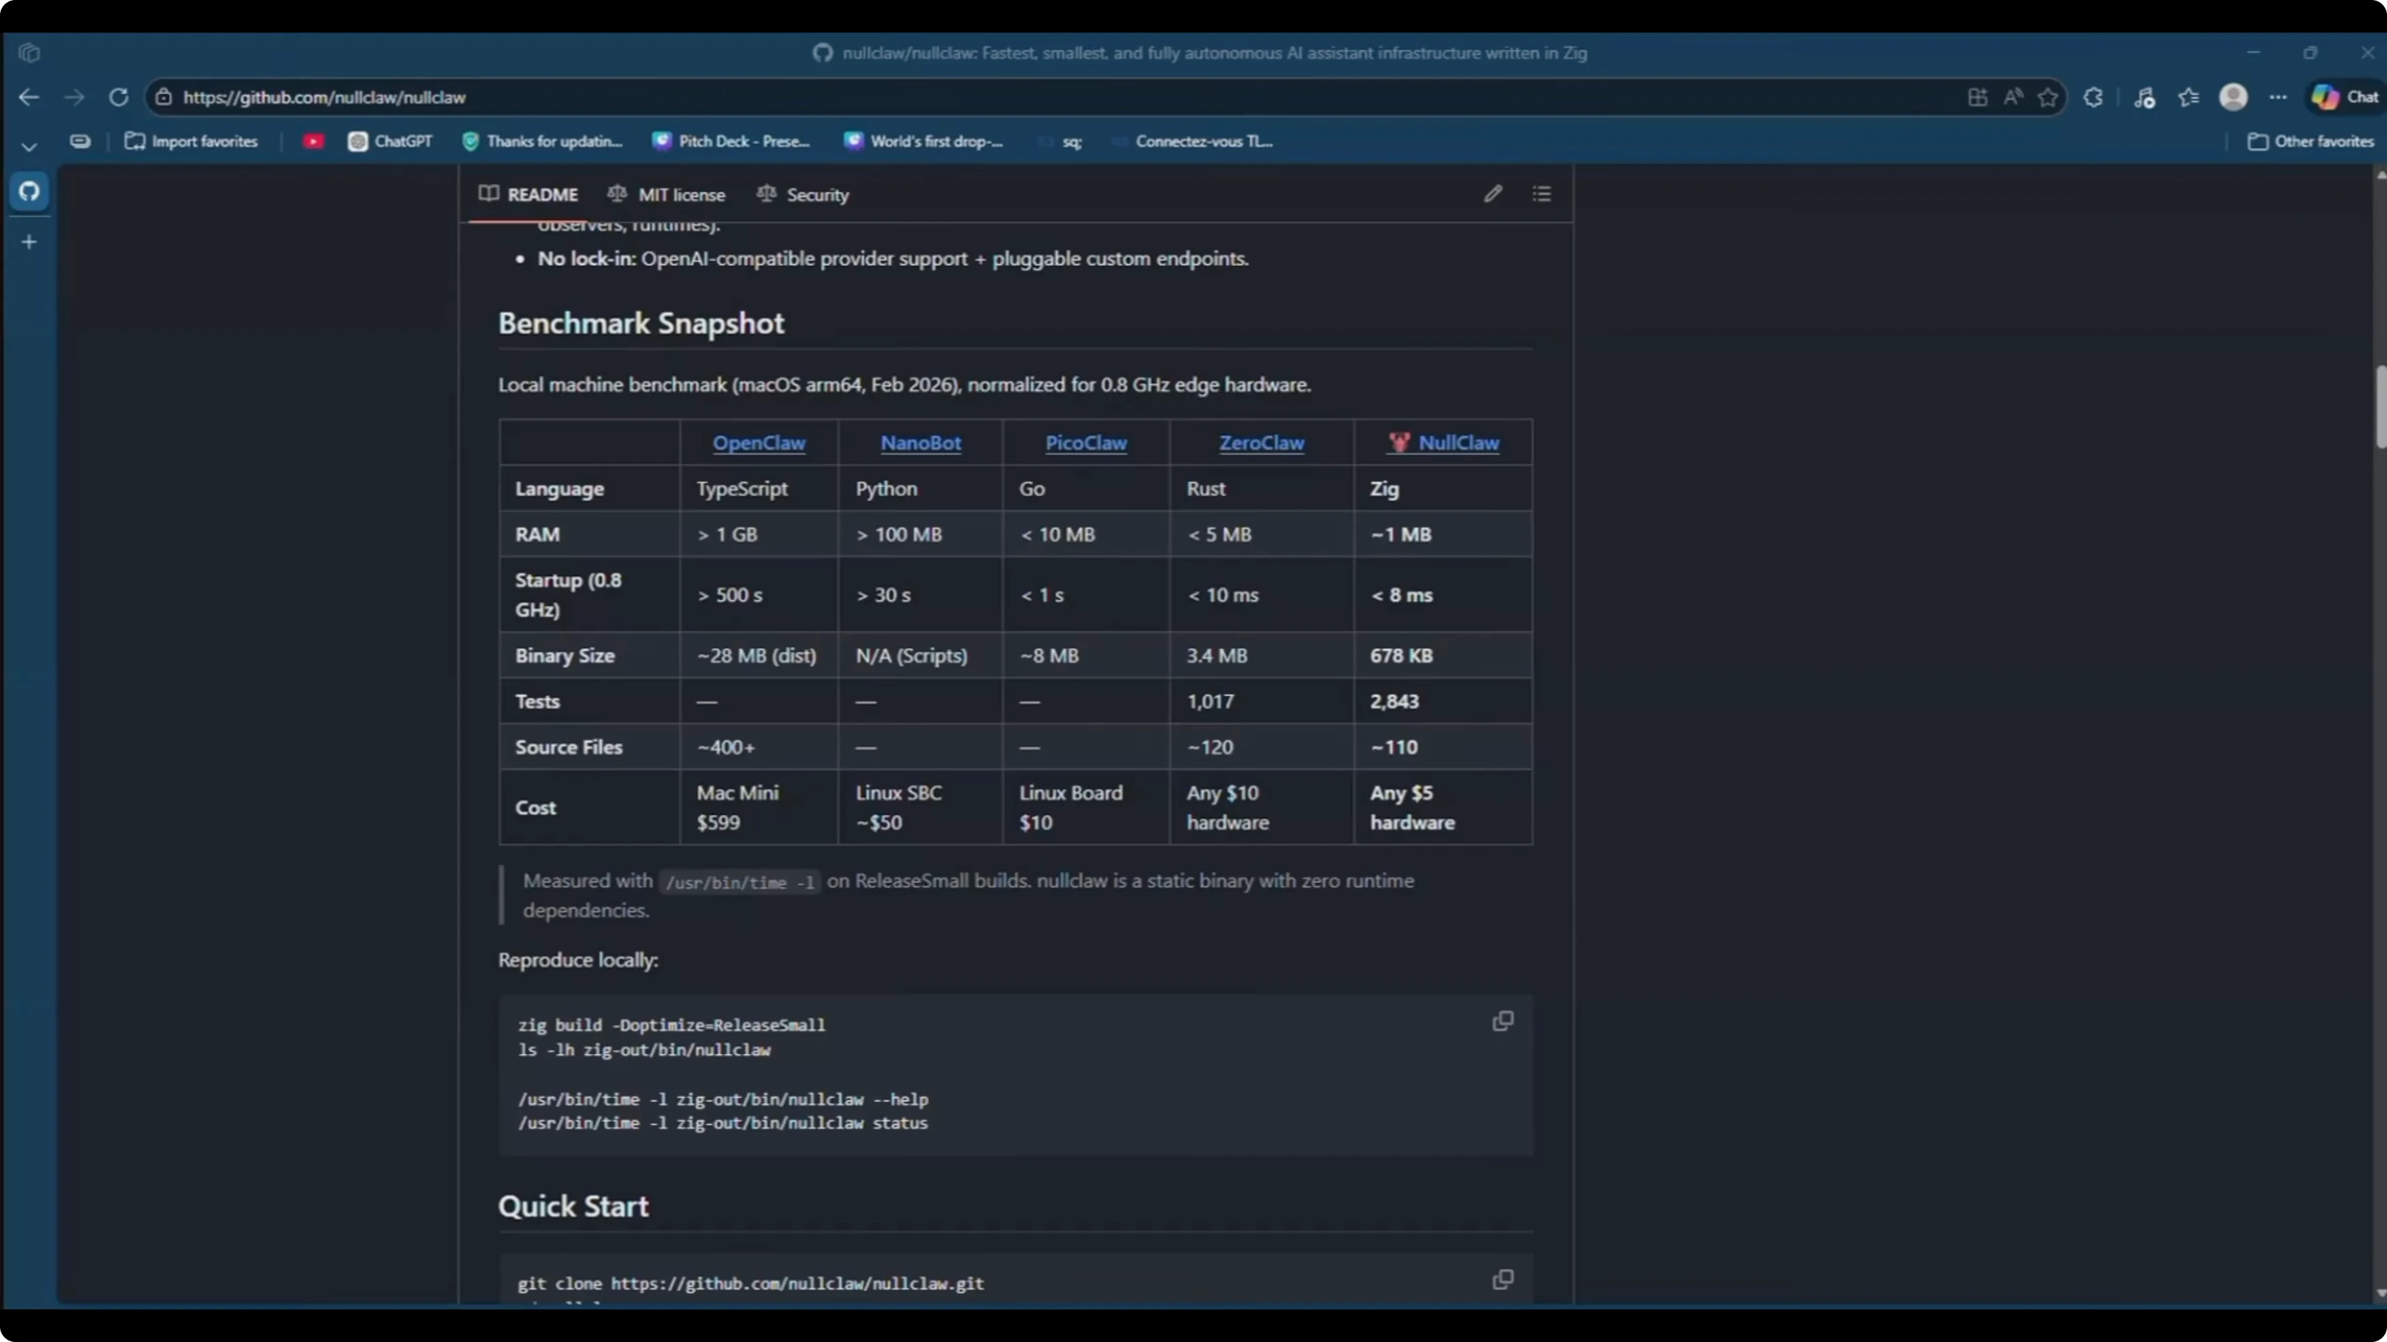This screenshot has width=2387, height=1342.
Task: View site information via the lock icon
Action: click(x=164, y=97)
